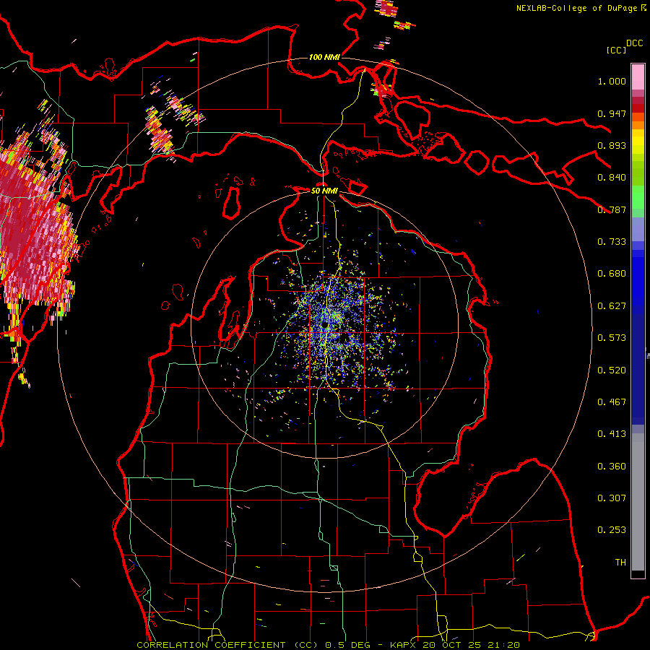Click the [CC] units label
650x650 pixels.
click(x=617, y=50)
